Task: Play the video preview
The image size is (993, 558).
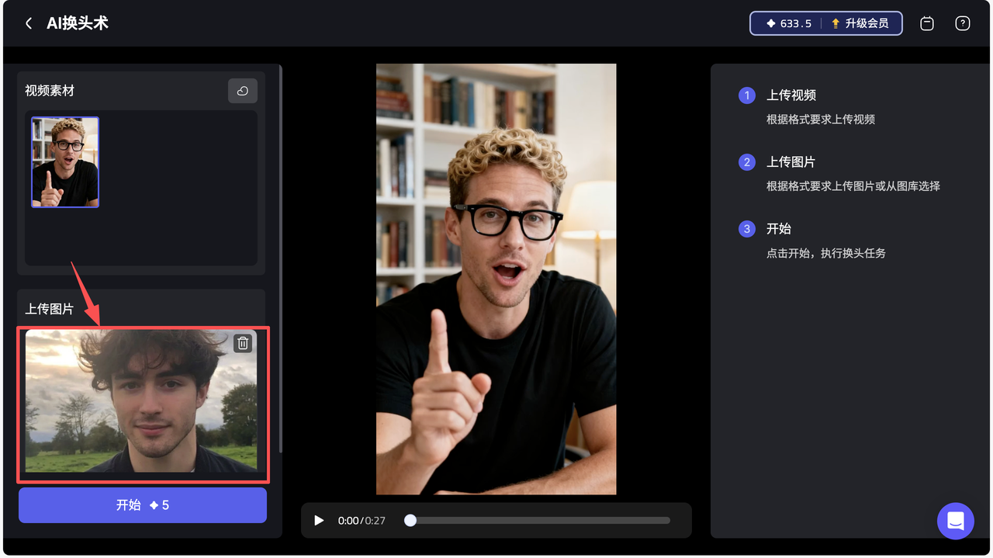Action: [x=319, y=520]
